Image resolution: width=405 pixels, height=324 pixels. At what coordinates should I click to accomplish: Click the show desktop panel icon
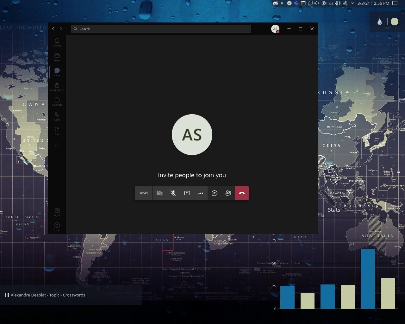click(x=395, y=3)
